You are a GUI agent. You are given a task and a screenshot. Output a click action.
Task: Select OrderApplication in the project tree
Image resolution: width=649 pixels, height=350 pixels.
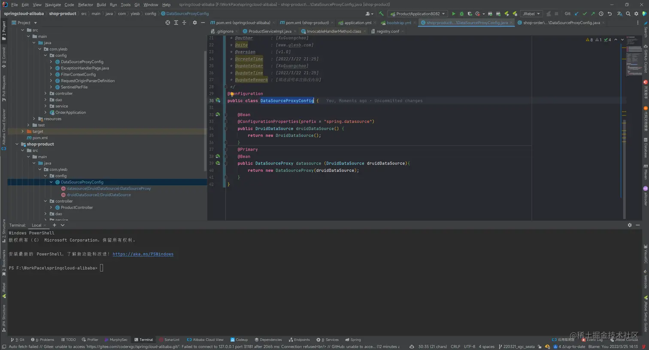(x=70, y=113)
